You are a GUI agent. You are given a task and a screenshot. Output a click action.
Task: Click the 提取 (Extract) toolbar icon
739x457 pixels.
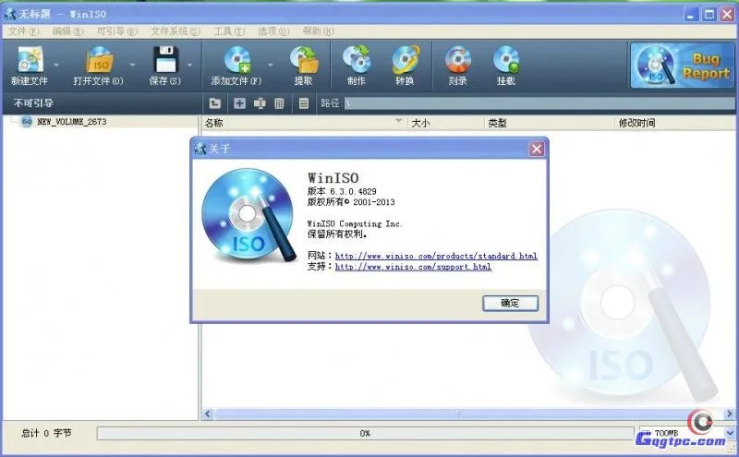[x=304, y=59]
